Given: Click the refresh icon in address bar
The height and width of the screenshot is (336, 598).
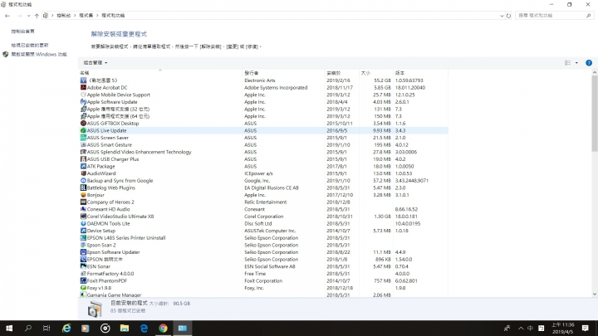Looking at the screenshot, I should pyautogui.click(x=508, y=16).
